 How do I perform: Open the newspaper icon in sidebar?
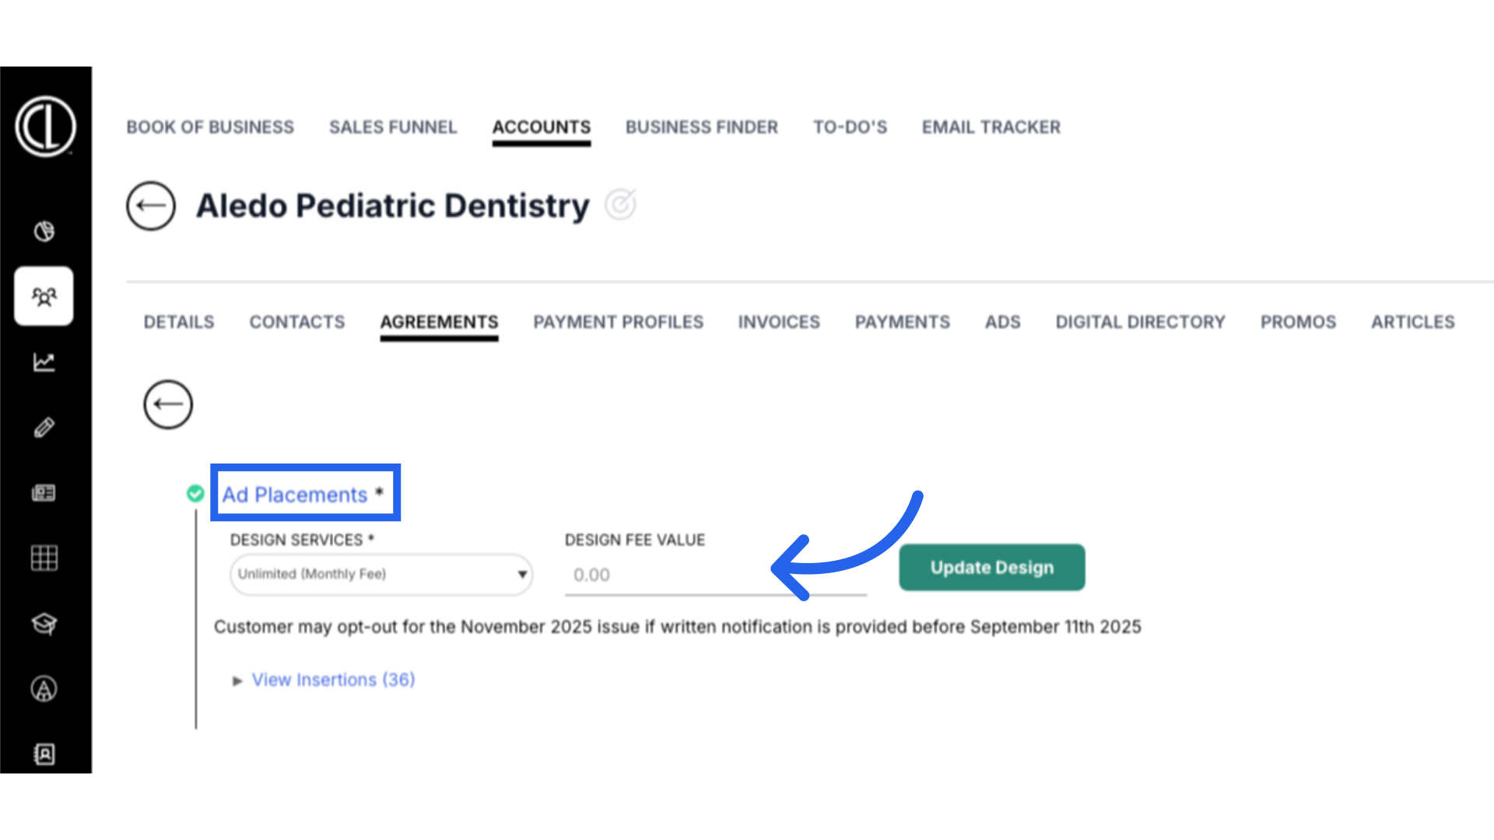click(44, 492)
